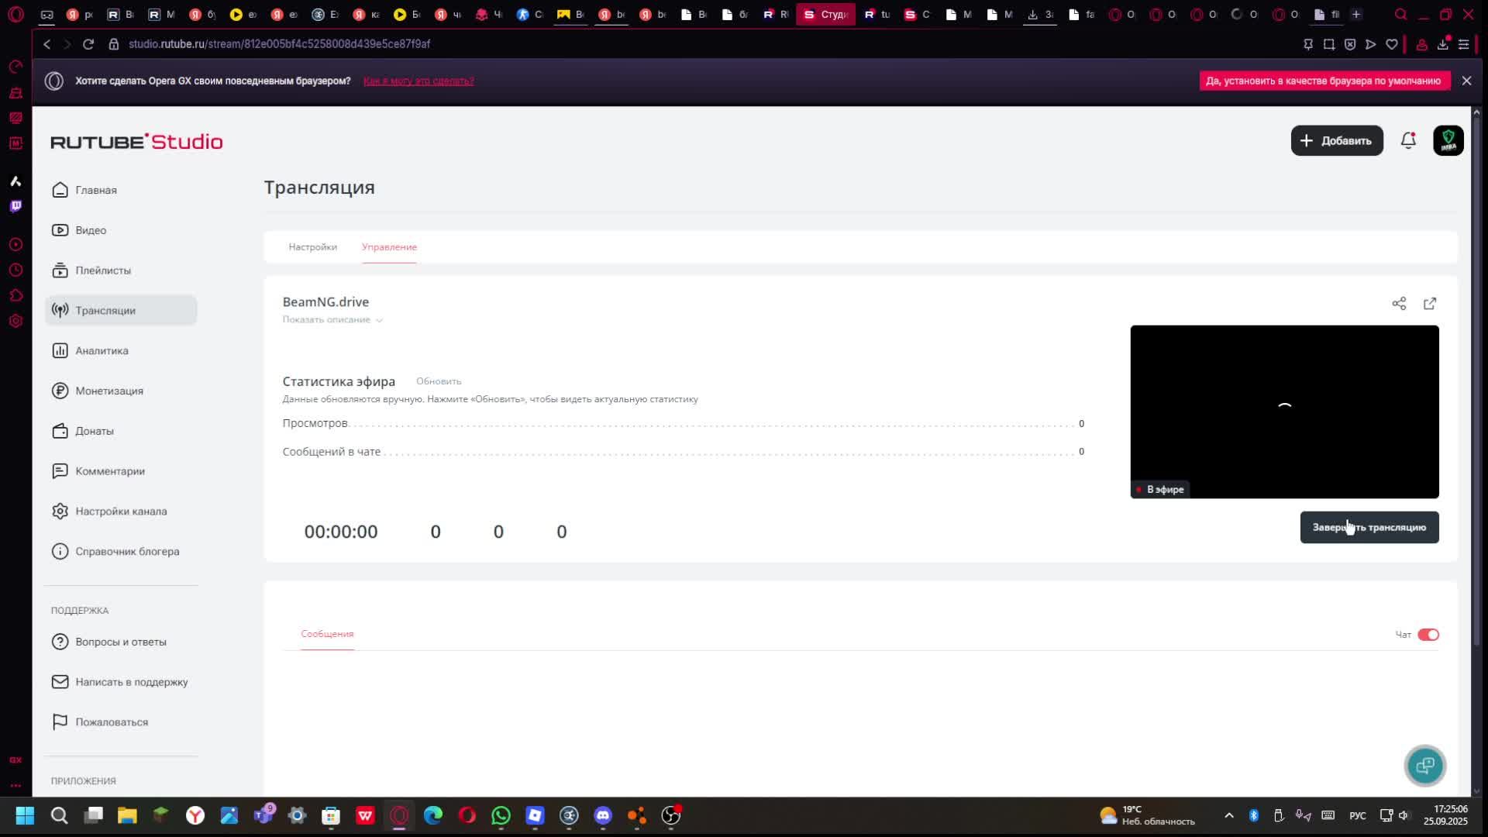1488x837 pixels.
Task: Open stream in new window icon
Action: pos(1430,304)
